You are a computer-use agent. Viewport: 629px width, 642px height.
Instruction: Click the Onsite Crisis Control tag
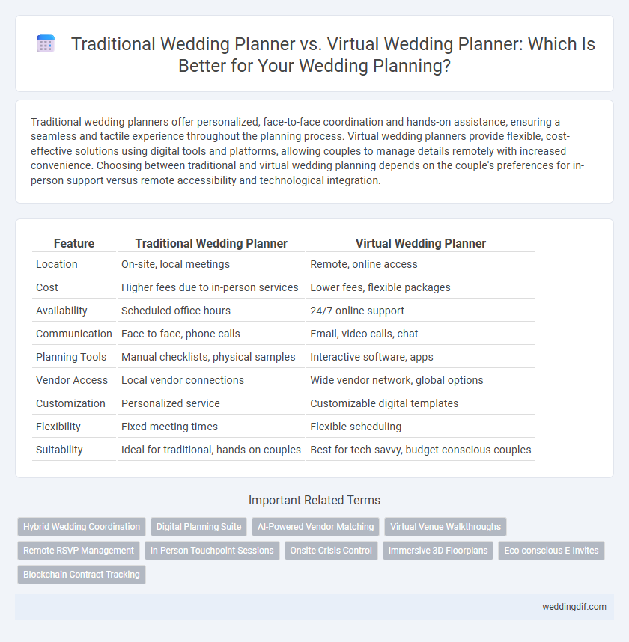point(331,551)
